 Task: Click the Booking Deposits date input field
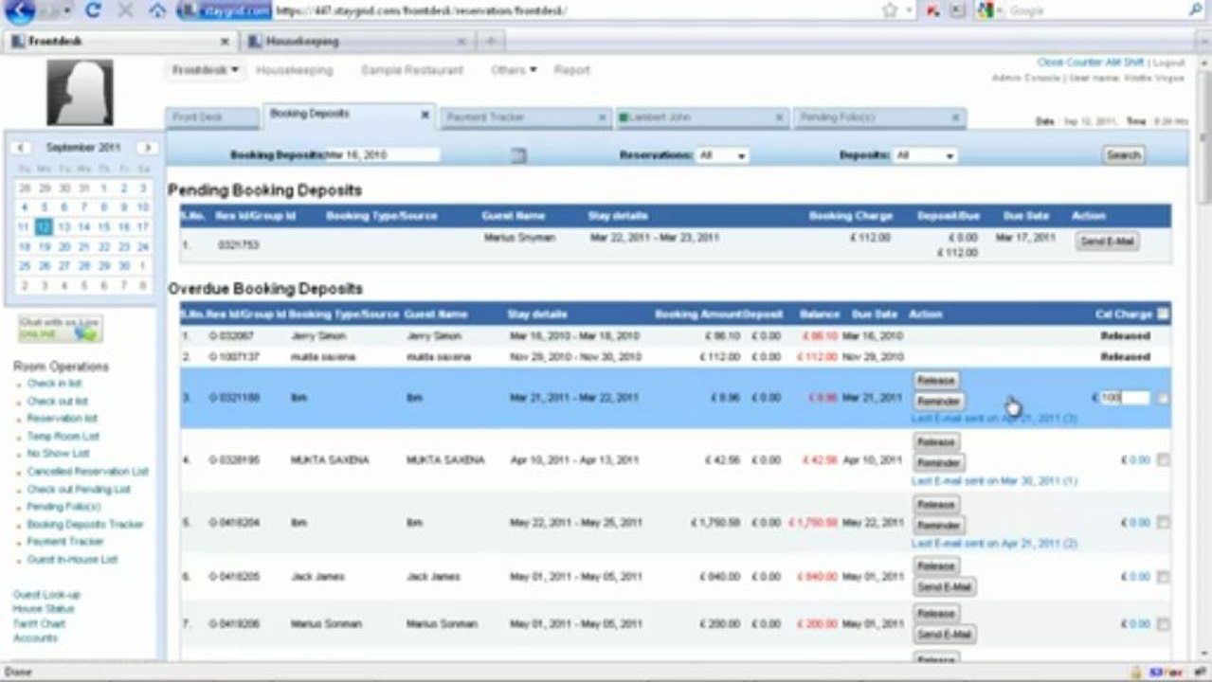point(381,155)
